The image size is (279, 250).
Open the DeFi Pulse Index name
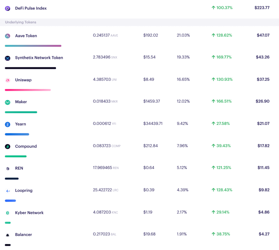click(31, 8)
